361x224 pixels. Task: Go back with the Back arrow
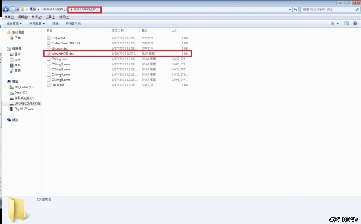click(6, 10)
